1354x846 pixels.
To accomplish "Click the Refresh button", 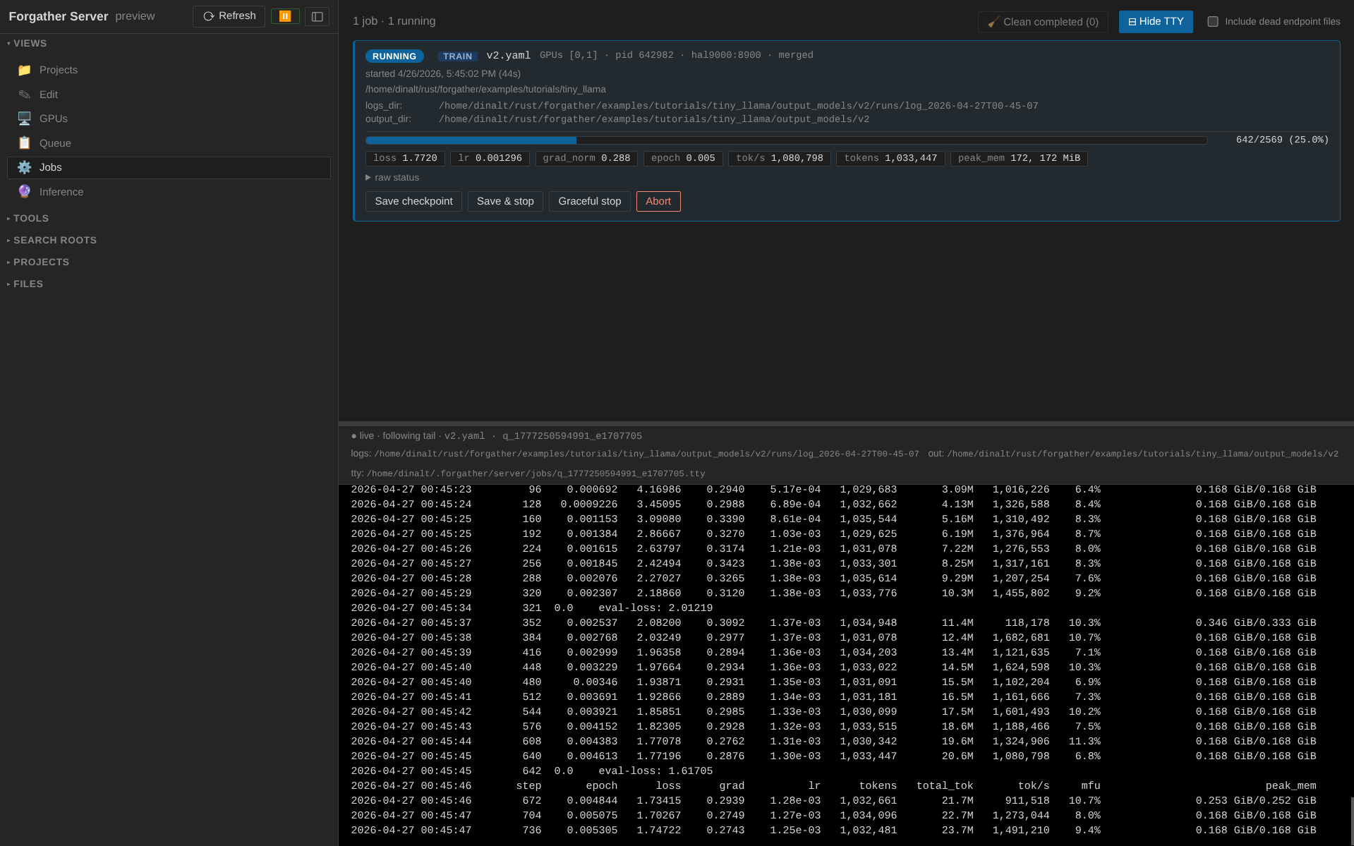I will pyautogui.click(x=229, y=16).
